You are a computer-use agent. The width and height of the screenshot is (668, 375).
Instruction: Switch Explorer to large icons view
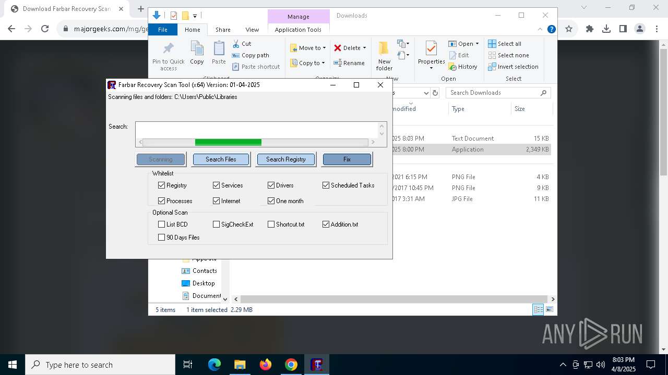click(550, 309)
